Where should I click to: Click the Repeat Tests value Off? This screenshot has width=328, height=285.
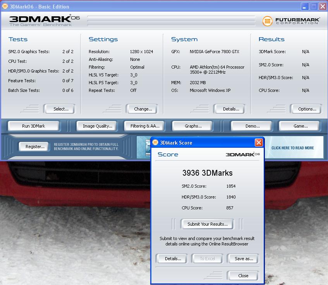pos(133,90)
